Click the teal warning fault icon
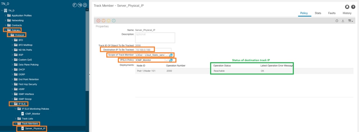 (114, 21)
